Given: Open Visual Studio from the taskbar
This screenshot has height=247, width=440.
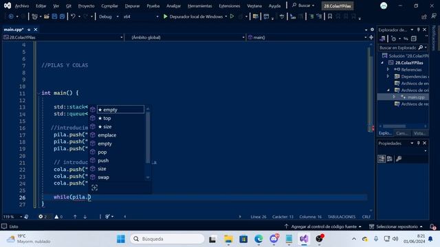Looking at the screenshot, I should [304, 239].
